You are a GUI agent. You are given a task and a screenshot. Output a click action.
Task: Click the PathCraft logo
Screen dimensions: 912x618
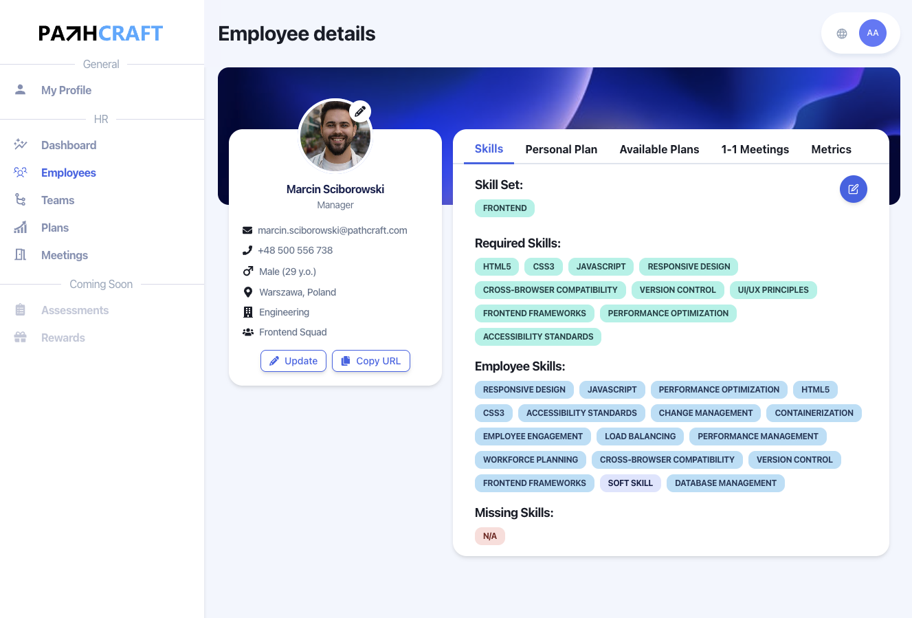pos(101,33)
